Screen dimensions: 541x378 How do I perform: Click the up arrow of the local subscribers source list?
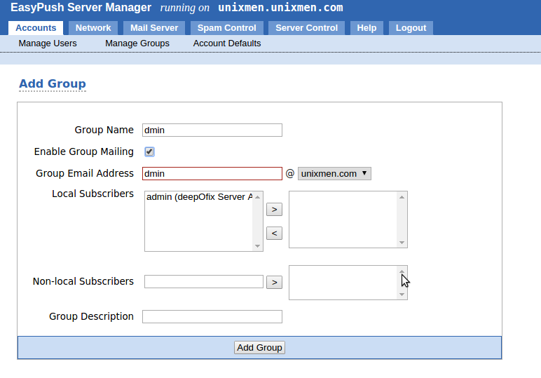click(257, 197)
